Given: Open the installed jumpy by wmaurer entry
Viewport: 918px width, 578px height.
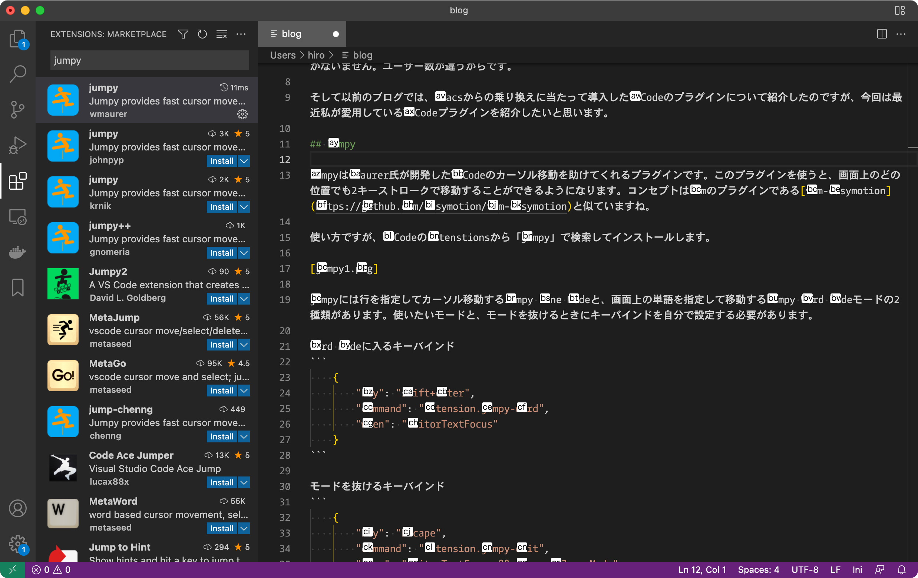Looking at the screenshot, I should [147, 100].
